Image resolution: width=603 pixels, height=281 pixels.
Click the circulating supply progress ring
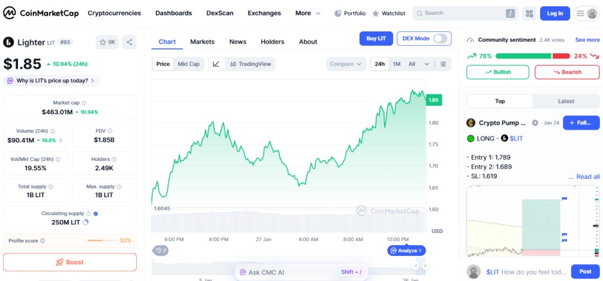(86, 222)
